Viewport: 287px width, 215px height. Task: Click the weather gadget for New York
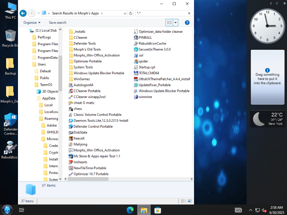coord(267,119)
